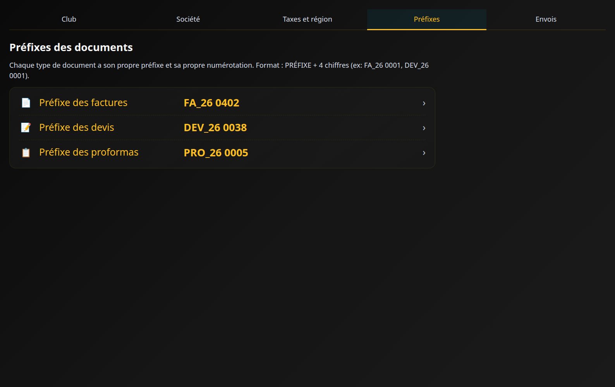Expand the Préfixe des proformas row chevron
This screenshot has width=615, height=387.
[424, 152]
